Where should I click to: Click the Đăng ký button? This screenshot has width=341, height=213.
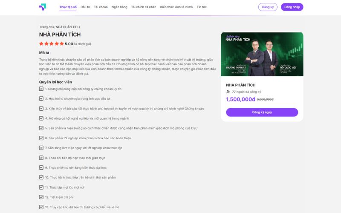tap(268, 7)
